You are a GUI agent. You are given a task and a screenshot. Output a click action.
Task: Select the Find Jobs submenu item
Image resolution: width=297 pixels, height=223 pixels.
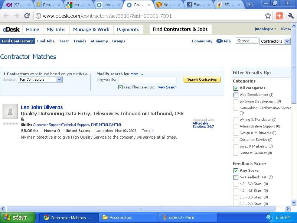coord(46,41)
